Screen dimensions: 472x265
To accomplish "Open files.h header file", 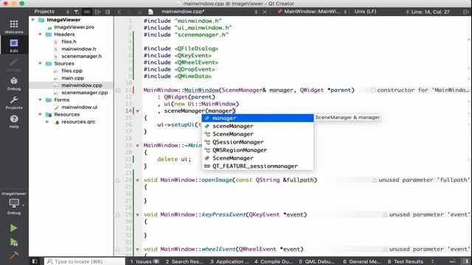I will click(x=69, y=41).
